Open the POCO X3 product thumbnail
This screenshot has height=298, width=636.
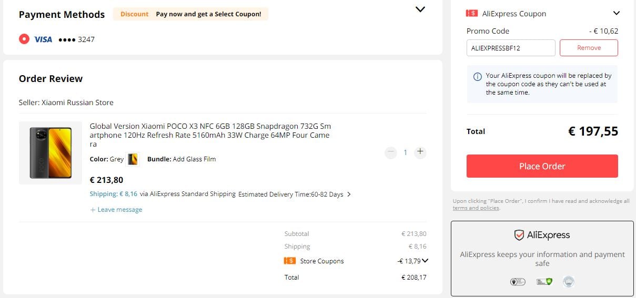[51, 153]
